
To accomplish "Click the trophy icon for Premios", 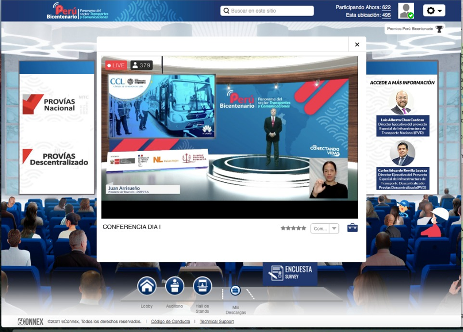I will coord(439,29).
